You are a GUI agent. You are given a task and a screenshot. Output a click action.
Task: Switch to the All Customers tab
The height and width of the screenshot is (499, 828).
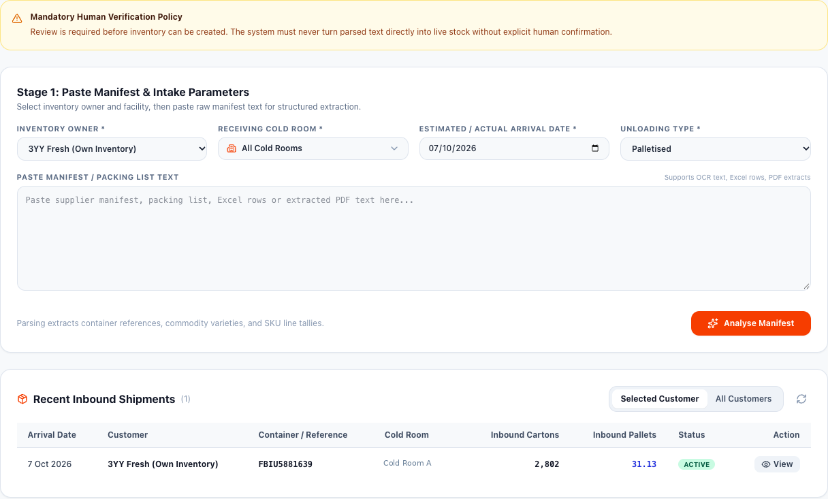point(744,399)
